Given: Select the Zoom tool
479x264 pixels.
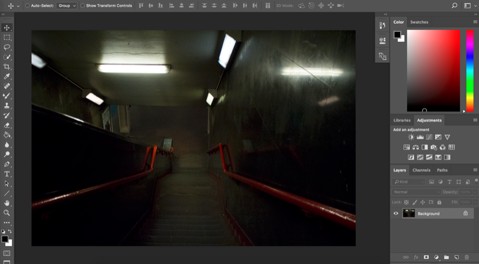Looking at the screenshot, I should point(7,213).
